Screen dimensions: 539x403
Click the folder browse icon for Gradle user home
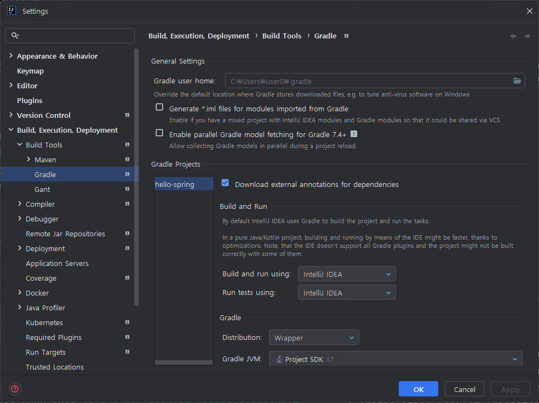[517, 81]
